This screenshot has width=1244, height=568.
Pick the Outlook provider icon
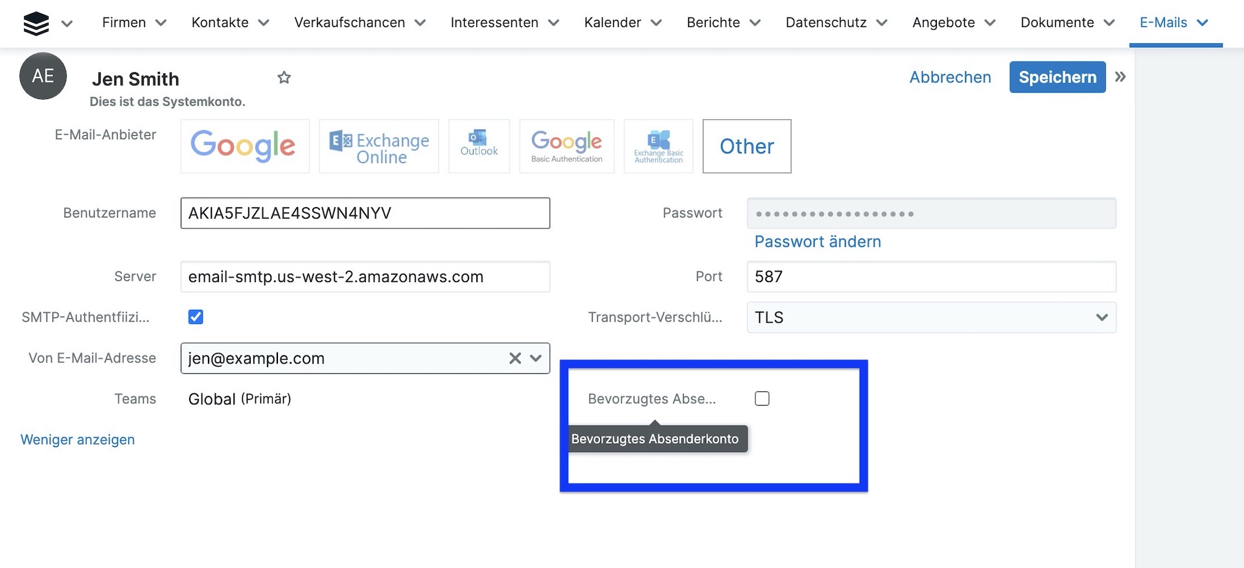click(x=479, y=146)
